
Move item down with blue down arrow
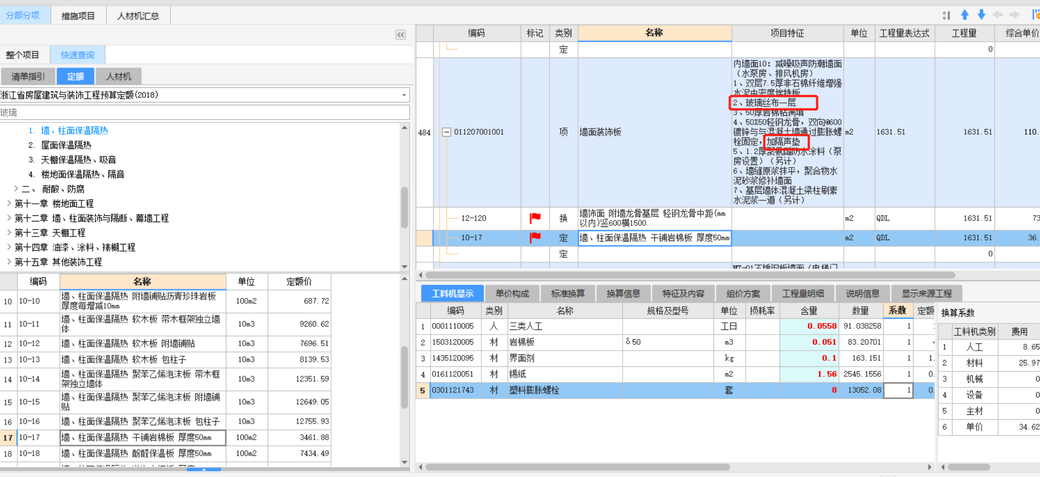[982, 15]
